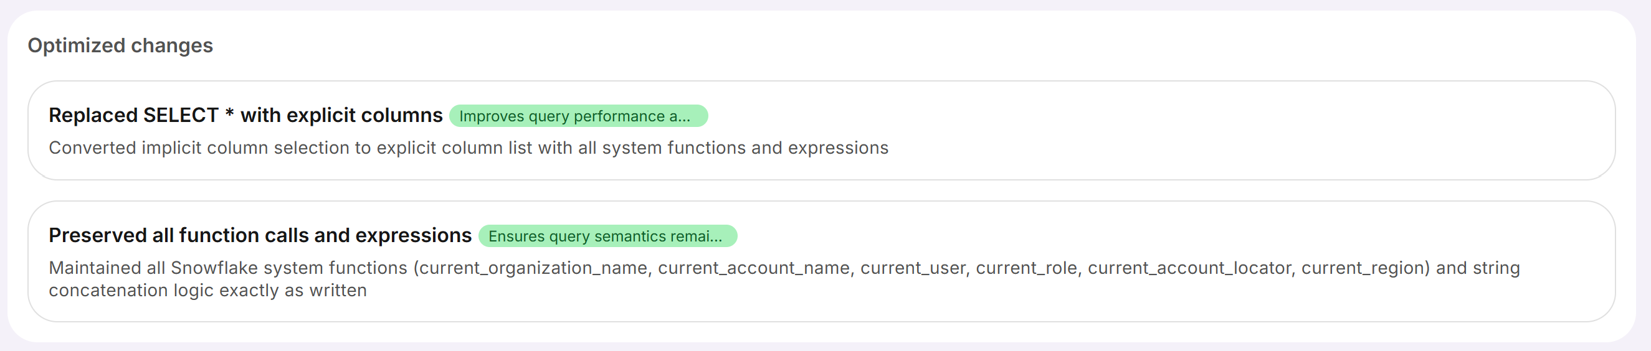Click "current_account_name" in the second card
Viewport: 1651px width, 351px height.
[x=754, y=268]
